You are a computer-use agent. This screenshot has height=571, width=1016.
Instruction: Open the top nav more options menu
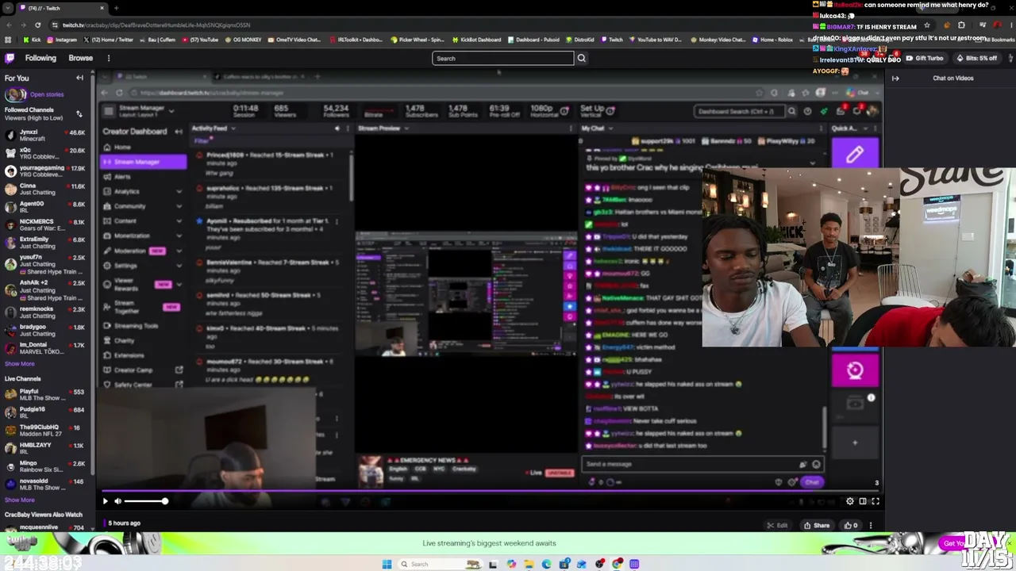[109, 58]
